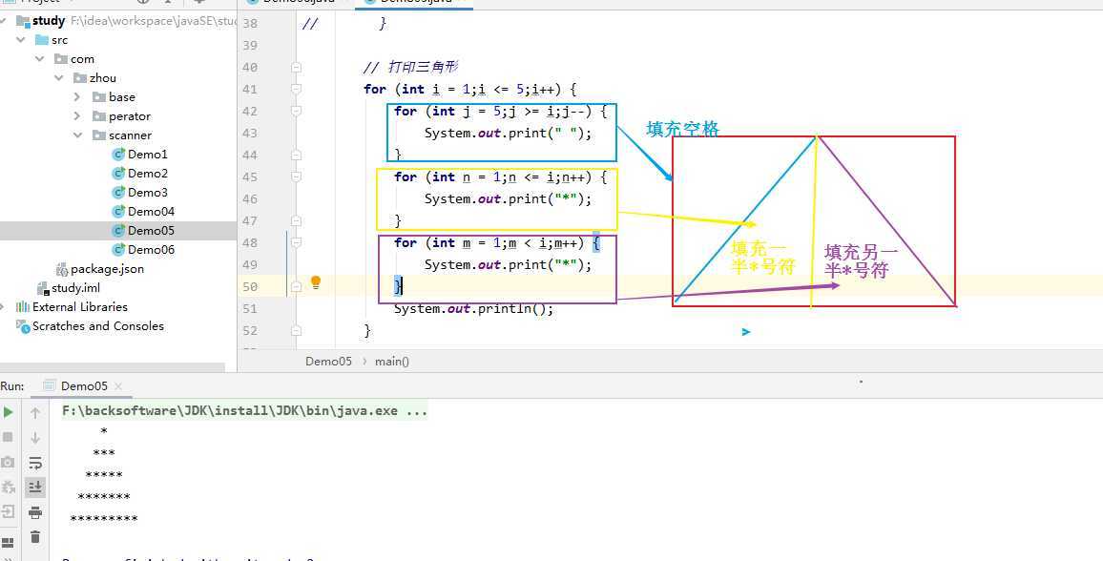Open Demo04 in the project tree
This screenshot has height=561, width=1103.
coord(152,211)
